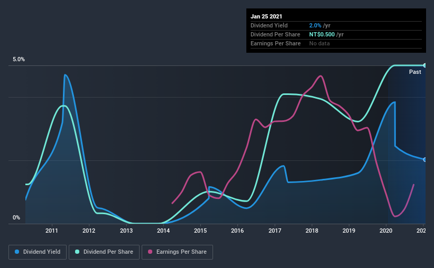434x268 pixels.
Task: Select the Dividend Yield endpoint marker at chart edge
Action: pyautogui.click(x=424, y=160)
